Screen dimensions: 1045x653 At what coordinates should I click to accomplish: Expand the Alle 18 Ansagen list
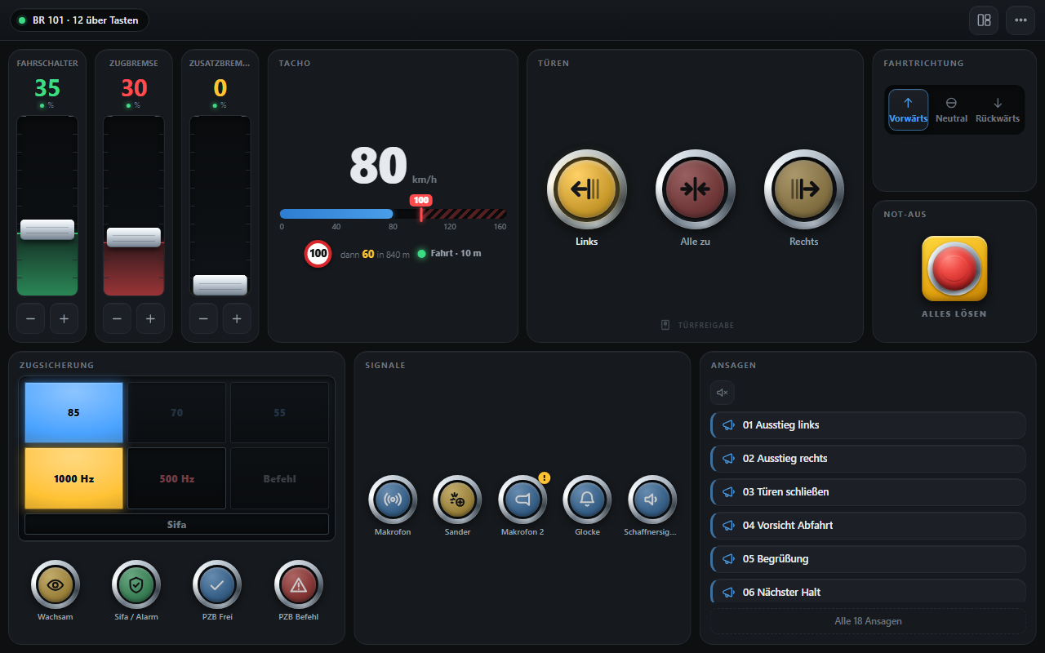pyautogui.click(x=868, y=621)
